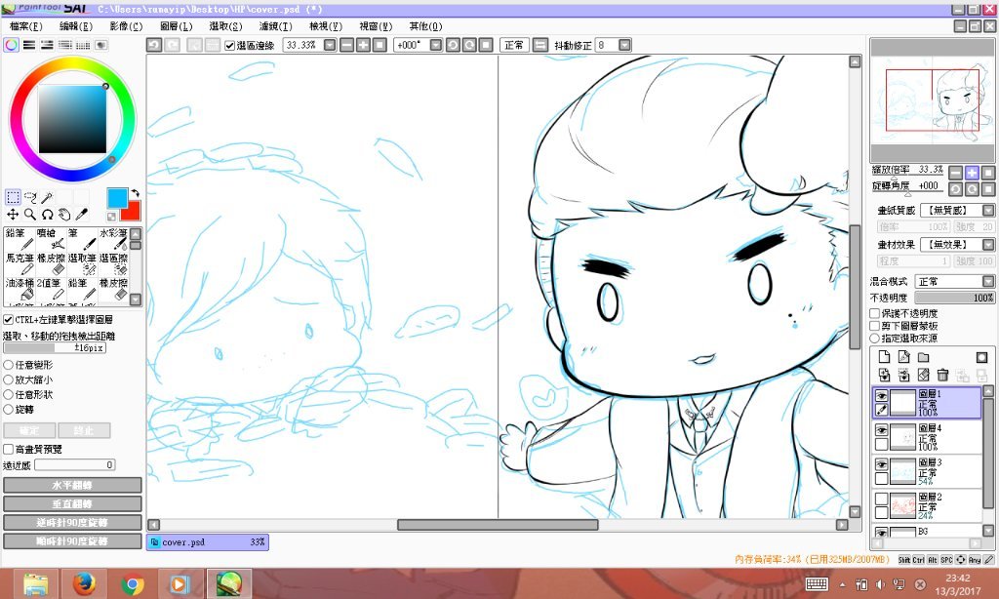The height and width of the screenshot is (599, 999).
Task: Toggle the 選區邊線 selection edge checkbox
Action: pos(230,45)
